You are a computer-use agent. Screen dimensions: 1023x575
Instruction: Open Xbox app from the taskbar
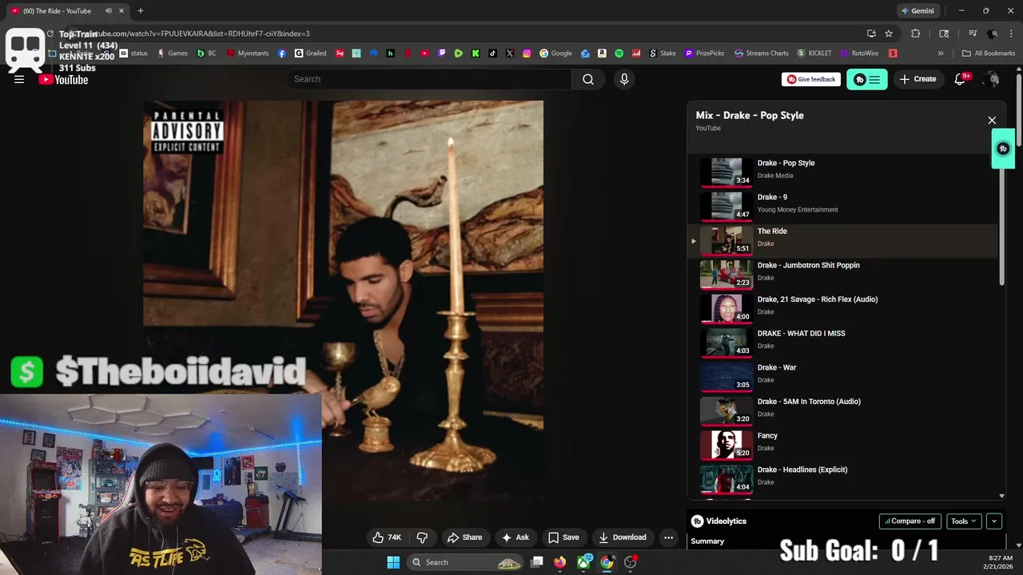point(584,562)
